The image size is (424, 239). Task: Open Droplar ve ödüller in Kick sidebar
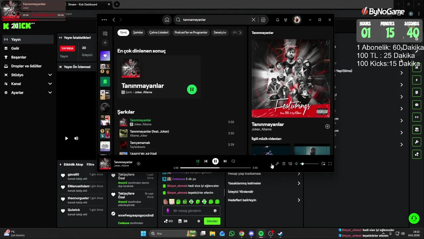click(x=28, y=66)
